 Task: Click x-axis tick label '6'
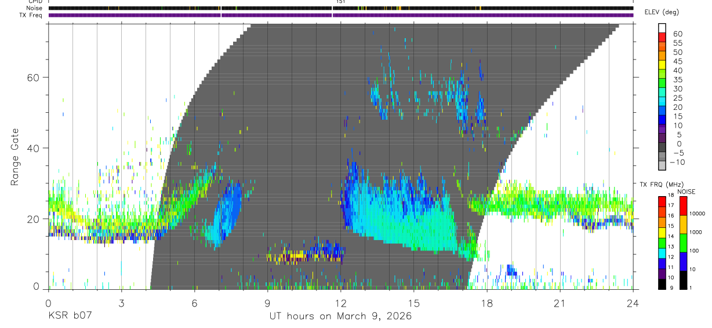pos(195,303)
